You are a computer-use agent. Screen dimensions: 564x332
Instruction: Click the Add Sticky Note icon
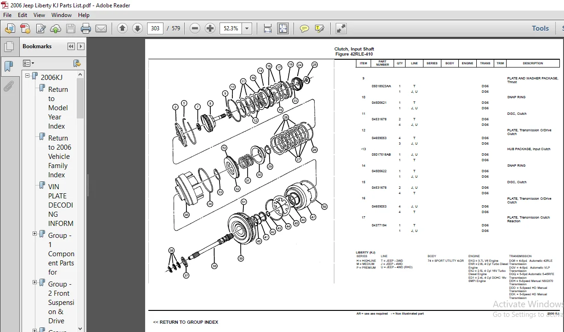click(x=304, y=28)
